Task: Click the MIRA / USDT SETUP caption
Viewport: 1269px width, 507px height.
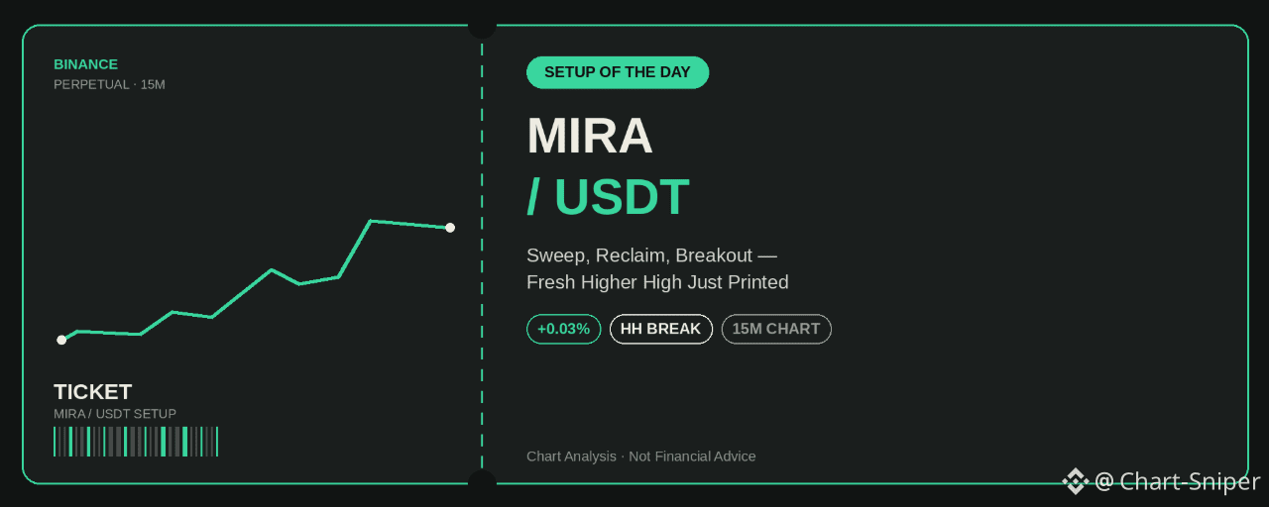Action: coord(115,414)
